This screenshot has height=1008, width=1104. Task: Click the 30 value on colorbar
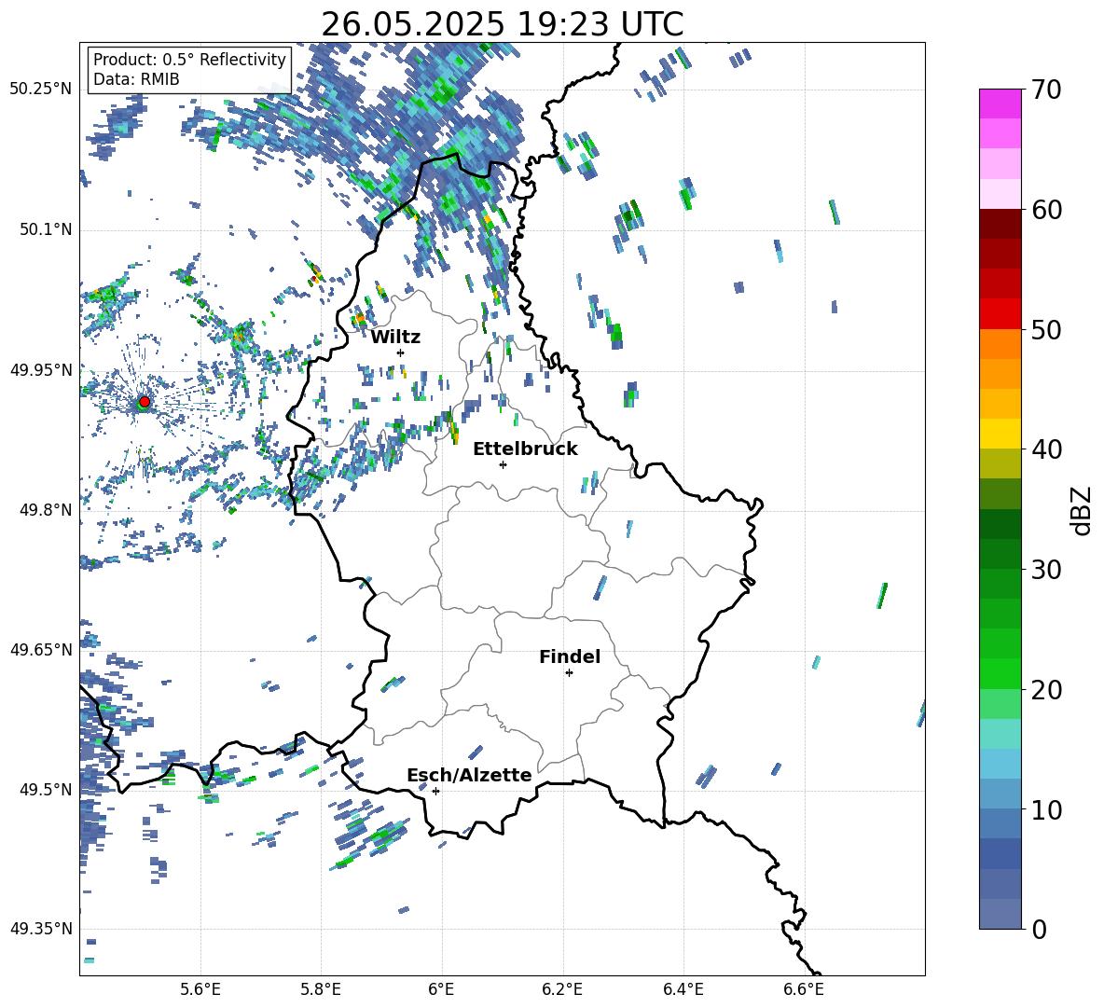[1046, 570]
